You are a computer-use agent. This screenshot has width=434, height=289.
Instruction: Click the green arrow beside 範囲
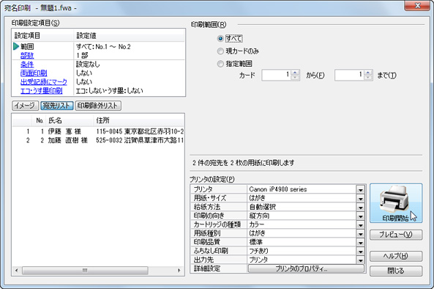tap(16, 47)
